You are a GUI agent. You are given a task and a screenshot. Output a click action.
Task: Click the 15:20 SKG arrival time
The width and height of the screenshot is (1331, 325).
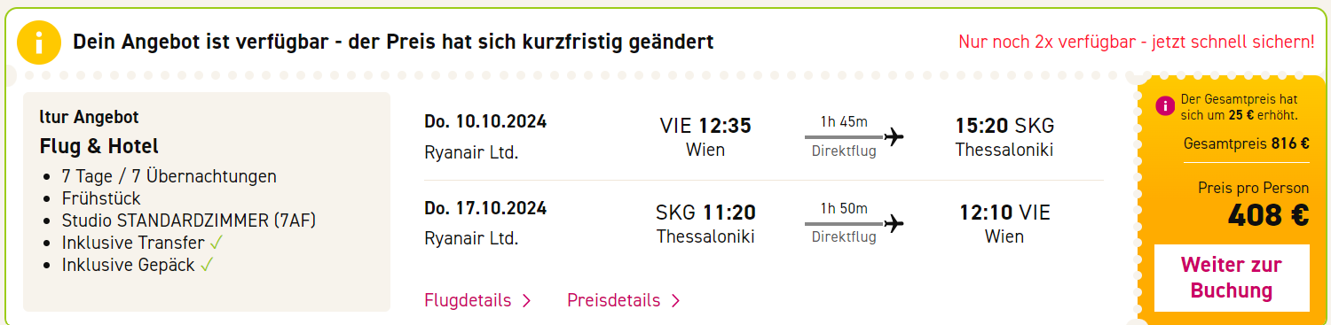pyautogui.click(x=1004, y=126)
